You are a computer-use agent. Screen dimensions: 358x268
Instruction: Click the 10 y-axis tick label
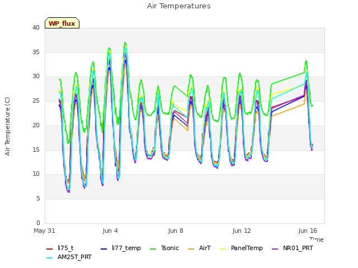point(36,174)
